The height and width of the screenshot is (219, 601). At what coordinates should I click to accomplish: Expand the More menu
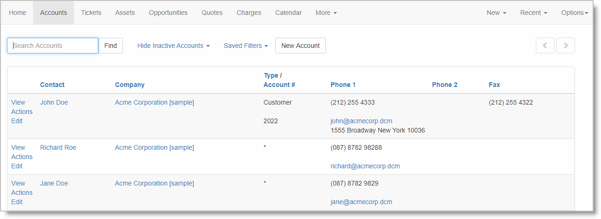click(x=326, y=13)
